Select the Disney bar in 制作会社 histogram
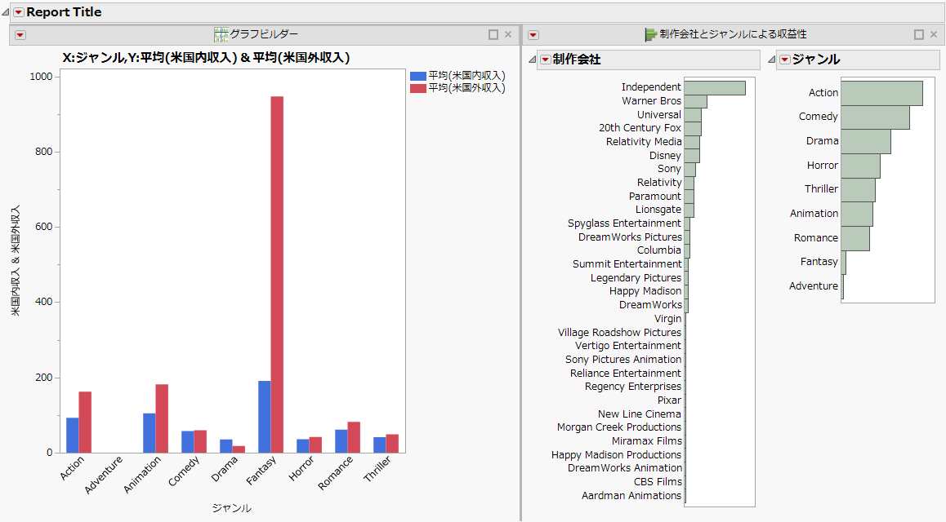946x522 pixels. click(692, 156)
